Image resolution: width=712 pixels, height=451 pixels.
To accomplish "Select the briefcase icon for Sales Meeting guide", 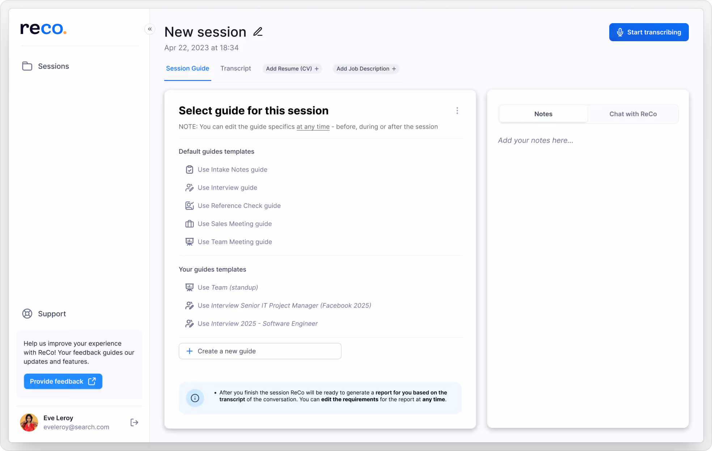I will [190, 224].
